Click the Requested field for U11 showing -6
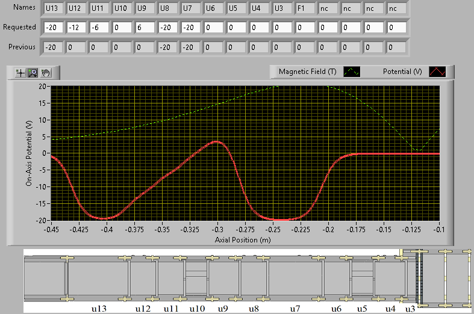 (x=99, y=28)
